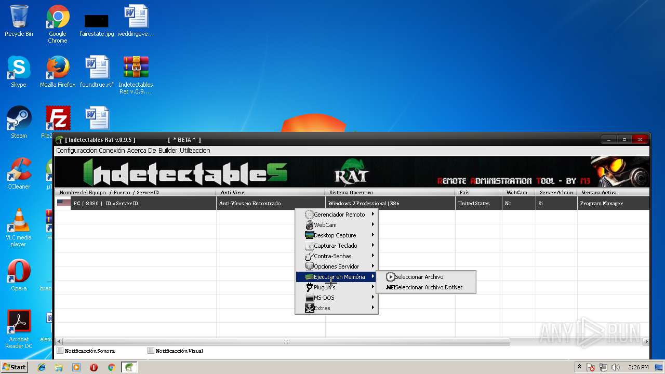Image resolution: width=665 pixels, height=374 pixels.
Task: Click the Server Admin column header
Action: coord(556,193)
